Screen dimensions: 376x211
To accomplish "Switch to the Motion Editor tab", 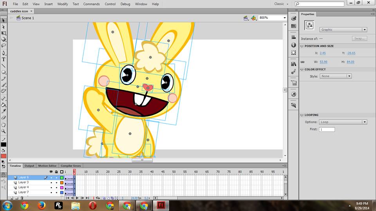I will (47, 166).
